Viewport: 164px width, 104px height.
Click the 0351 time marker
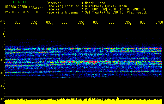[18, 22]
